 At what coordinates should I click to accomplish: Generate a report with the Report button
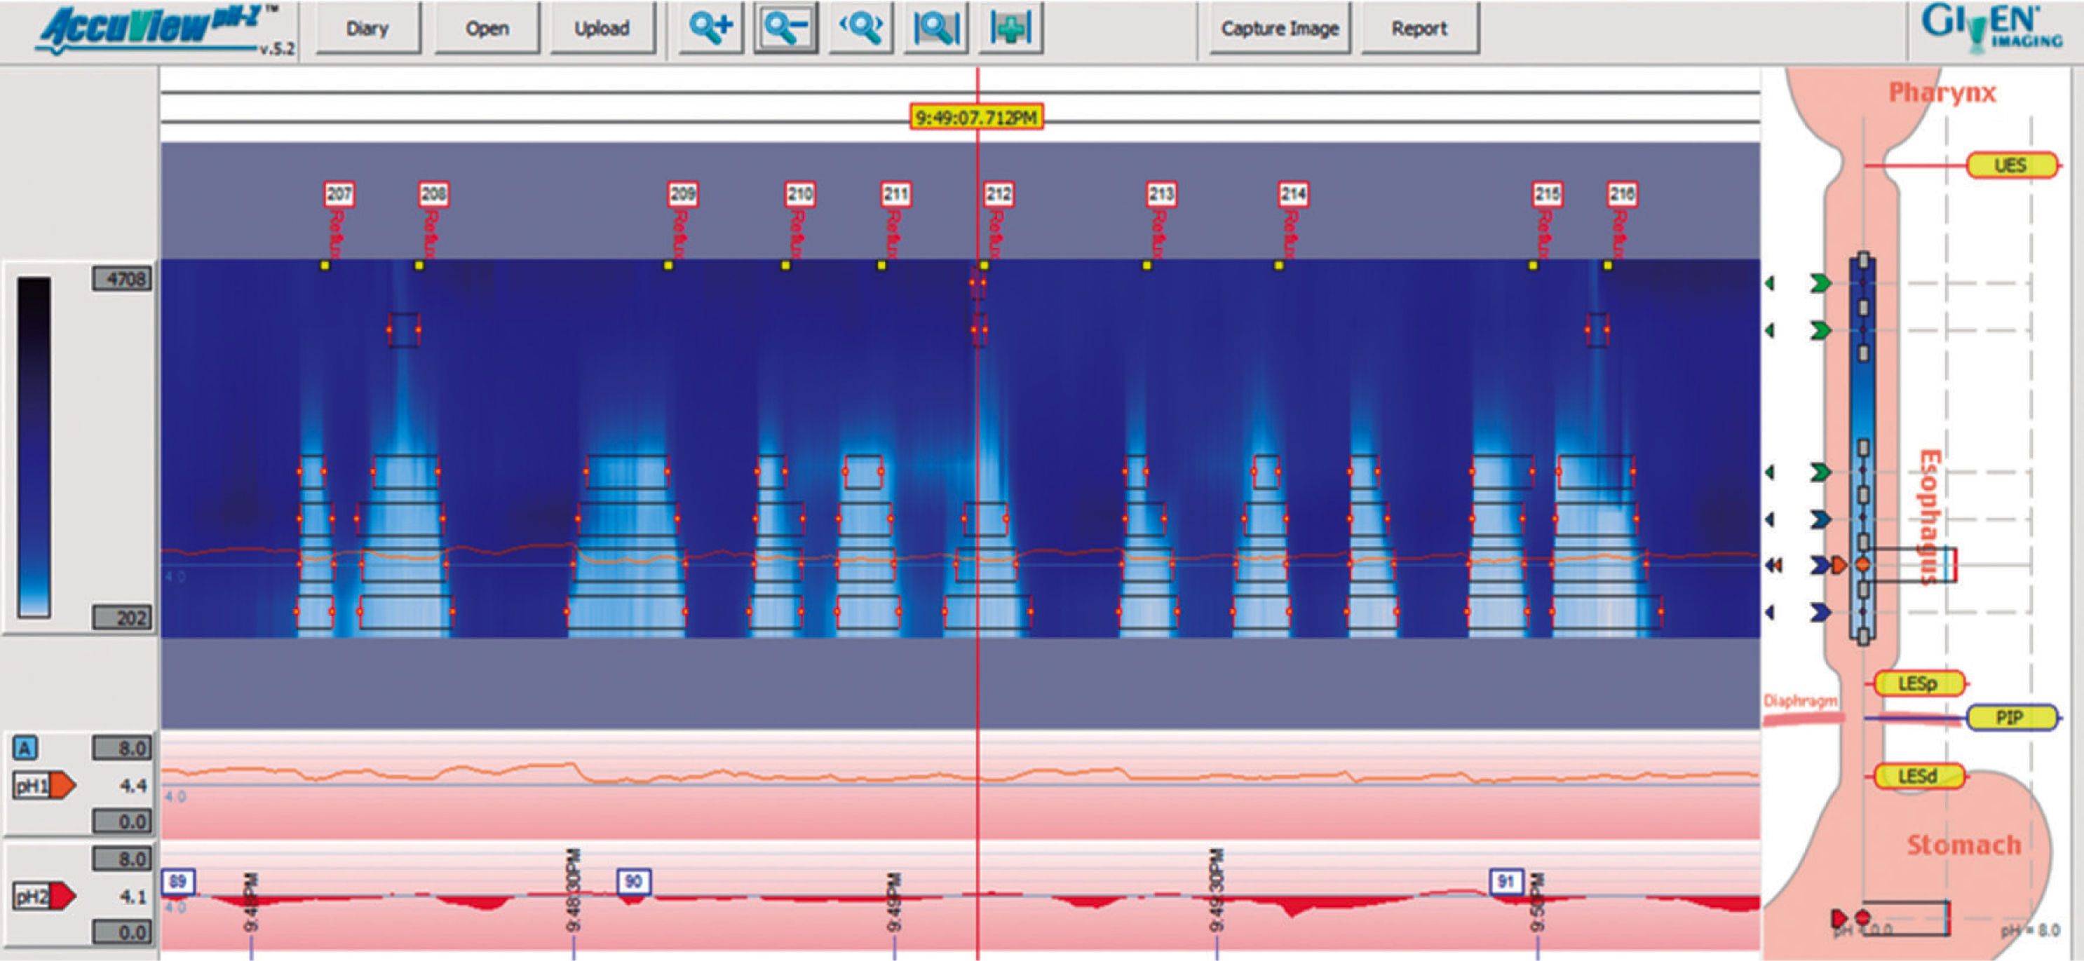click(1419, 29)
